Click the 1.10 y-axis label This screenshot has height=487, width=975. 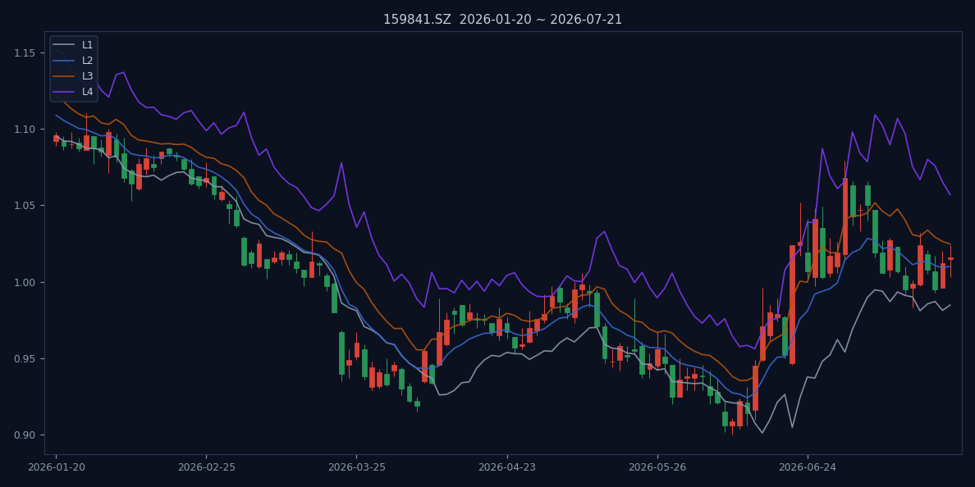[x=25, y=130]
